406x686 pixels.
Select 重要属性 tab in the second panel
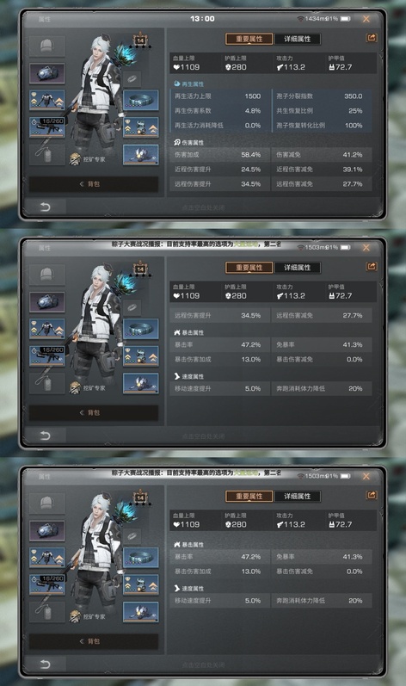[x=249, y=268]
